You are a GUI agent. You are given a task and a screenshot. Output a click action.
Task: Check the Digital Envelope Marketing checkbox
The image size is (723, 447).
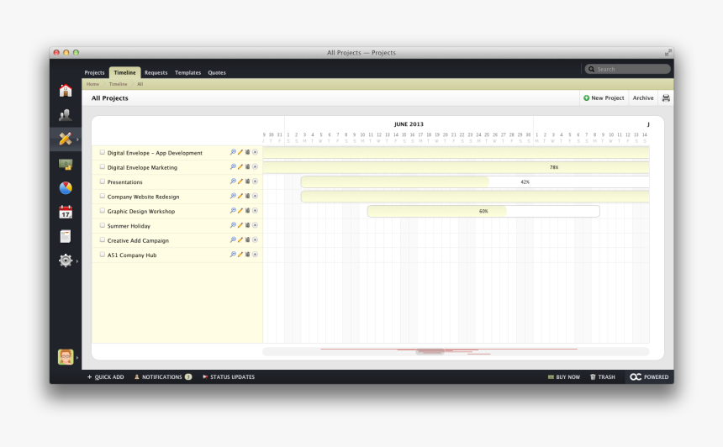103,167
